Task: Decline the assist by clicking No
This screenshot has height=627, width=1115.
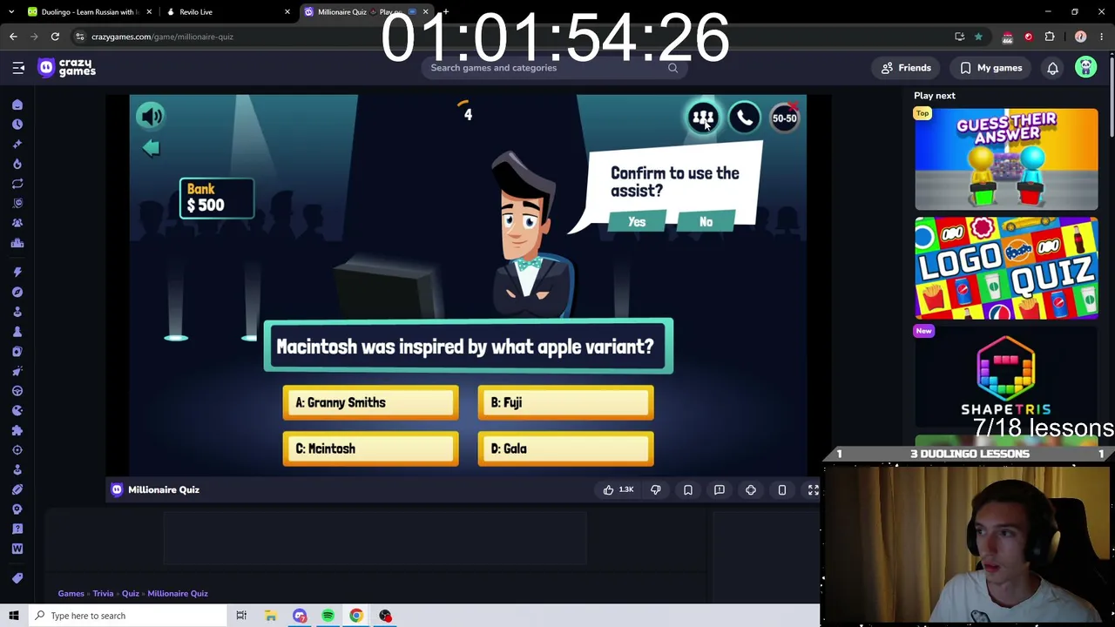Action: pyautogui.click(x=706, y=222)
